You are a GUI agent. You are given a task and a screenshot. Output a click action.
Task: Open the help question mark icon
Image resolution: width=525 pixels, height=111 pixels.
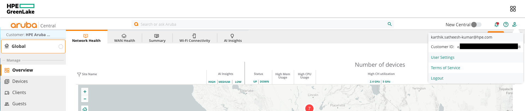(506, 24)
